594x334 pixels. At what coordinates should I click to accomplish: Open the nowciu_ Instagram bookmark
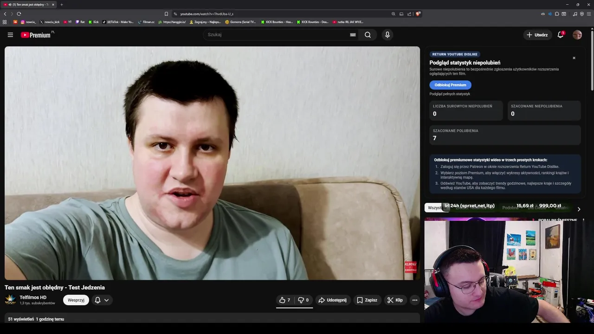[28, 22]
